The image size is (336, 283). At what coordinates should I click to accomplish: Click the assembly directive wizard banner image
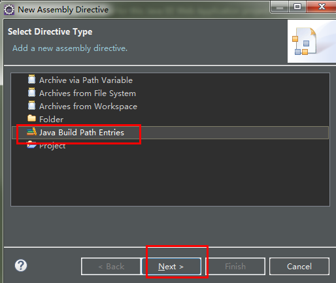[x=312, y=41]
